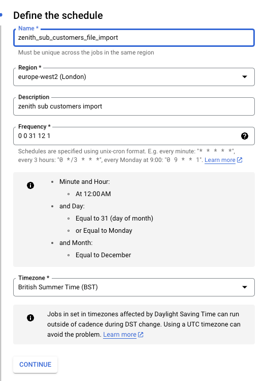The height and width of the screenshot is (381, 266).
Task: Open Learn more link about DST timezones
Action: coord(120,335)
